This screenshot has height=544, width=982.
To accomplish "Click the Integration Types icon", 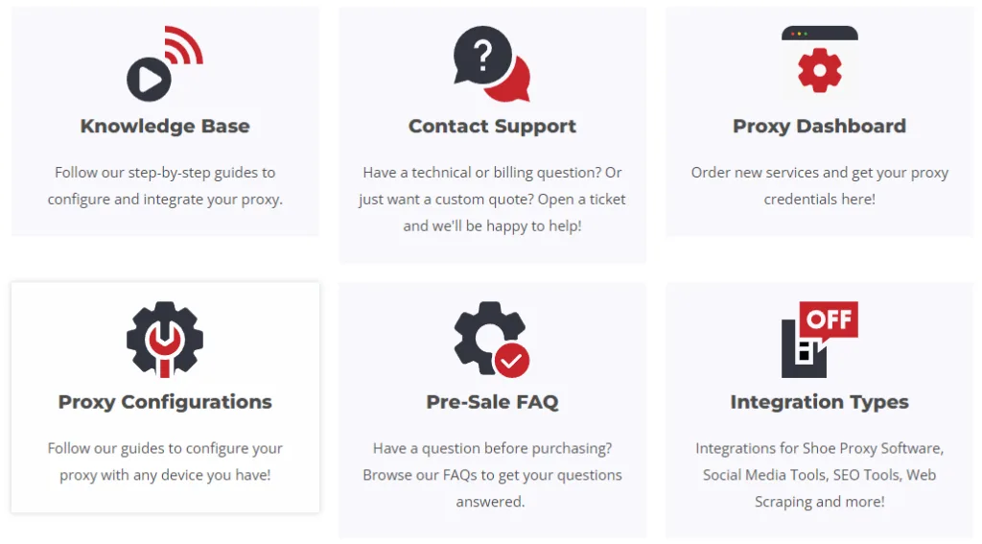I will pyautogui.click(x=818, y=340).
